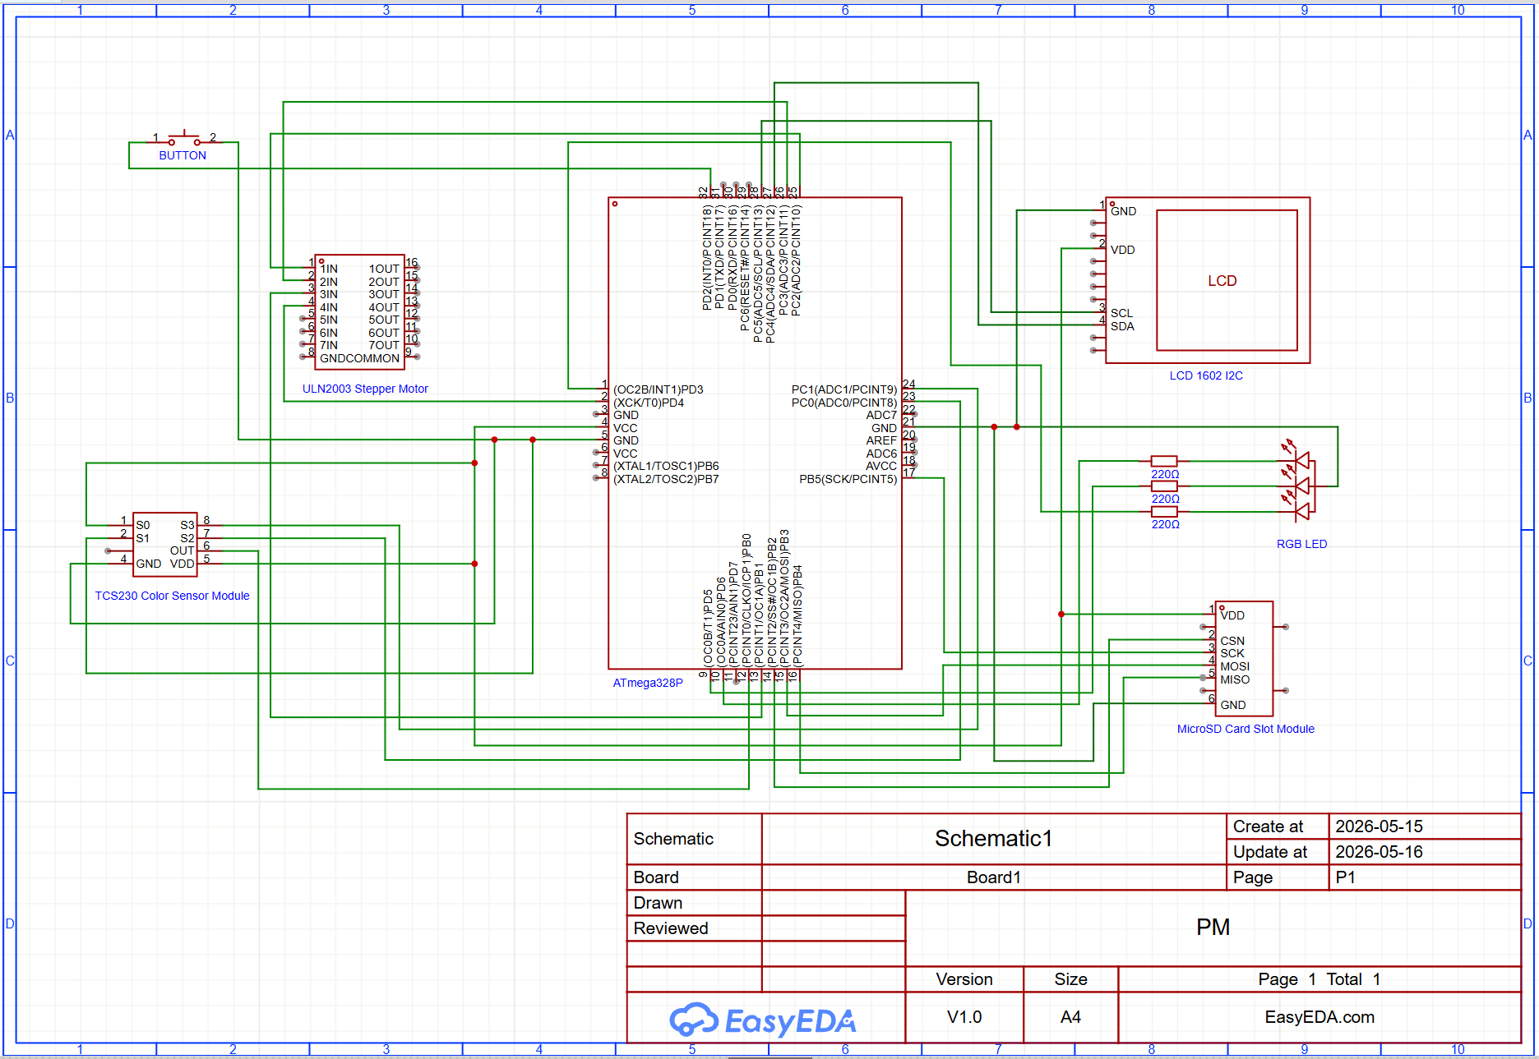
Task: Click the MicroSD Card Slot Module label
Action: click(1246, 729)
